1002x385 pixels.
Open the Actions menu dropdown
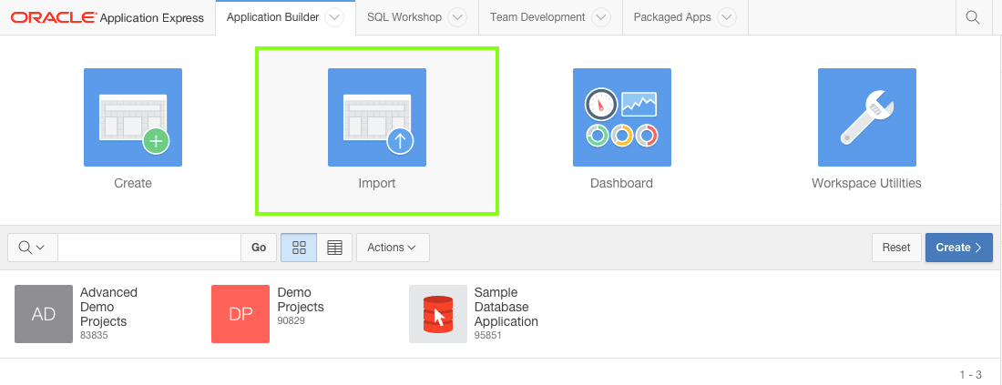click(393, 248)
